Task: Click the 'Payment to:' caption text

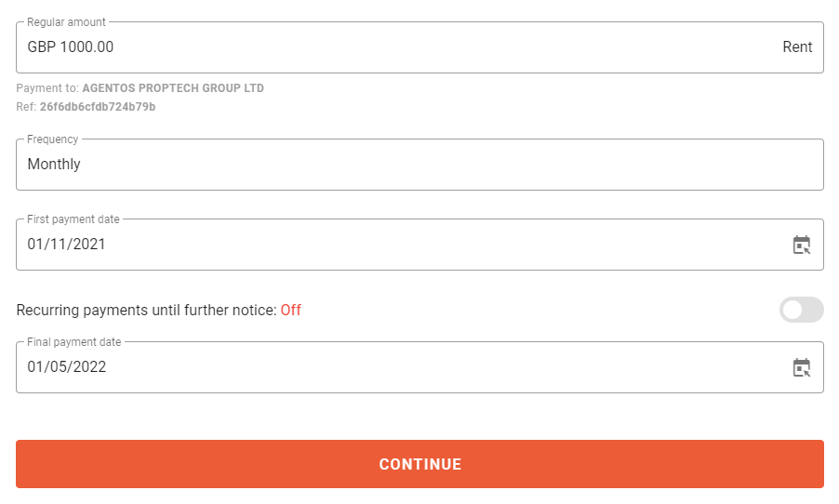Action: [x=47, y=88]
